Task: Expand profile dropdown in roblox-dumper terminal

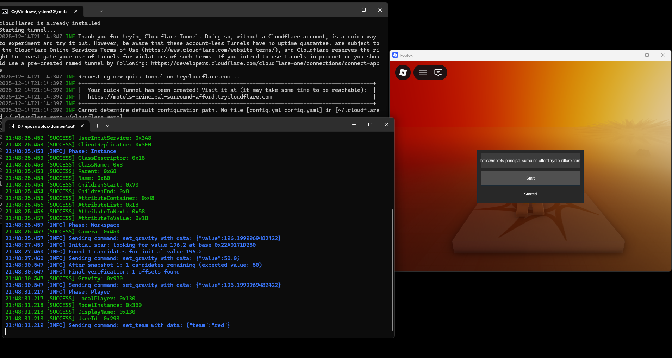Action: coord(108,126)
